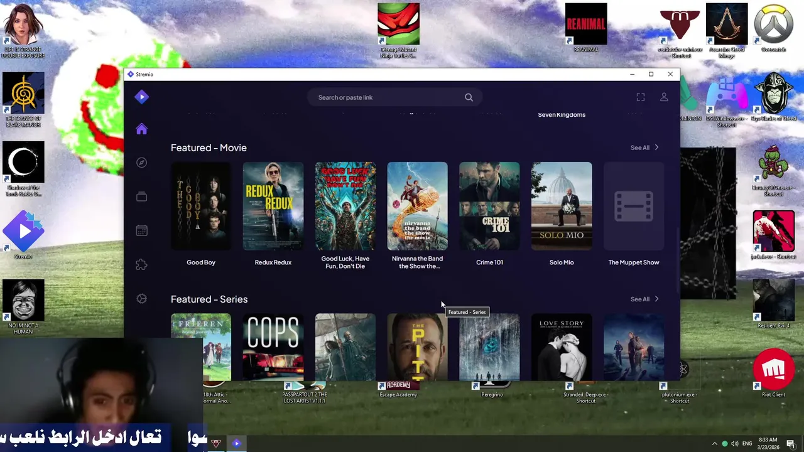This screenshot has width=804, height=452.
Task: Click See All for Featured - Series
Action: click(639, 299)
